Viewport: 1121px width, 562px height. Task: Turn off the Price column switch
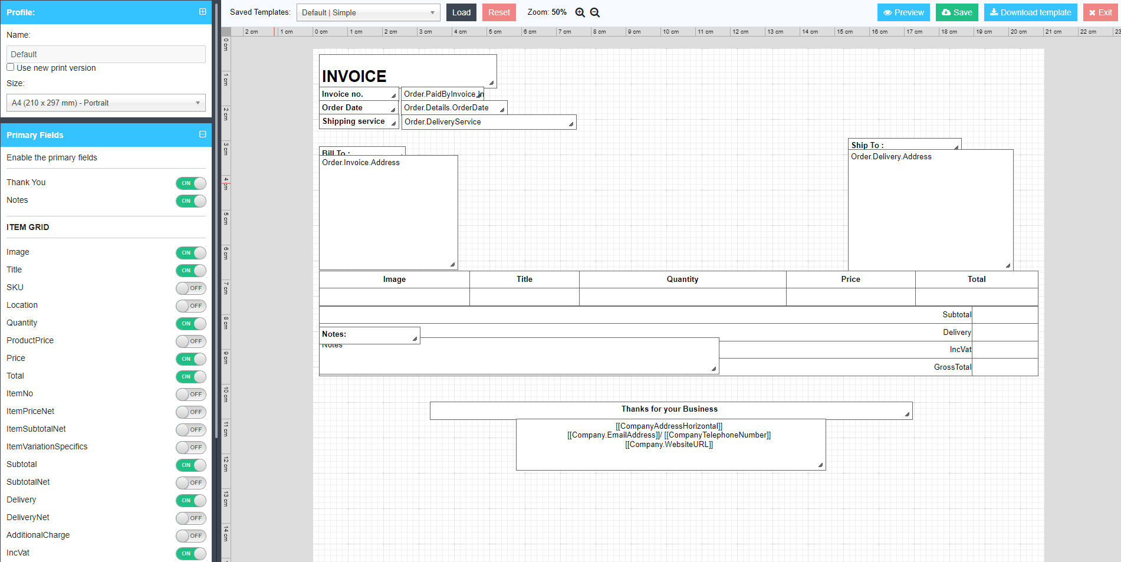pyautogui.click(x=191, y=359)
